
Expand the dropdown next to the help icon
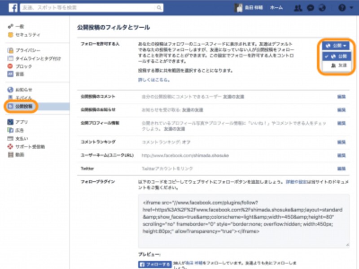(351, 8)
